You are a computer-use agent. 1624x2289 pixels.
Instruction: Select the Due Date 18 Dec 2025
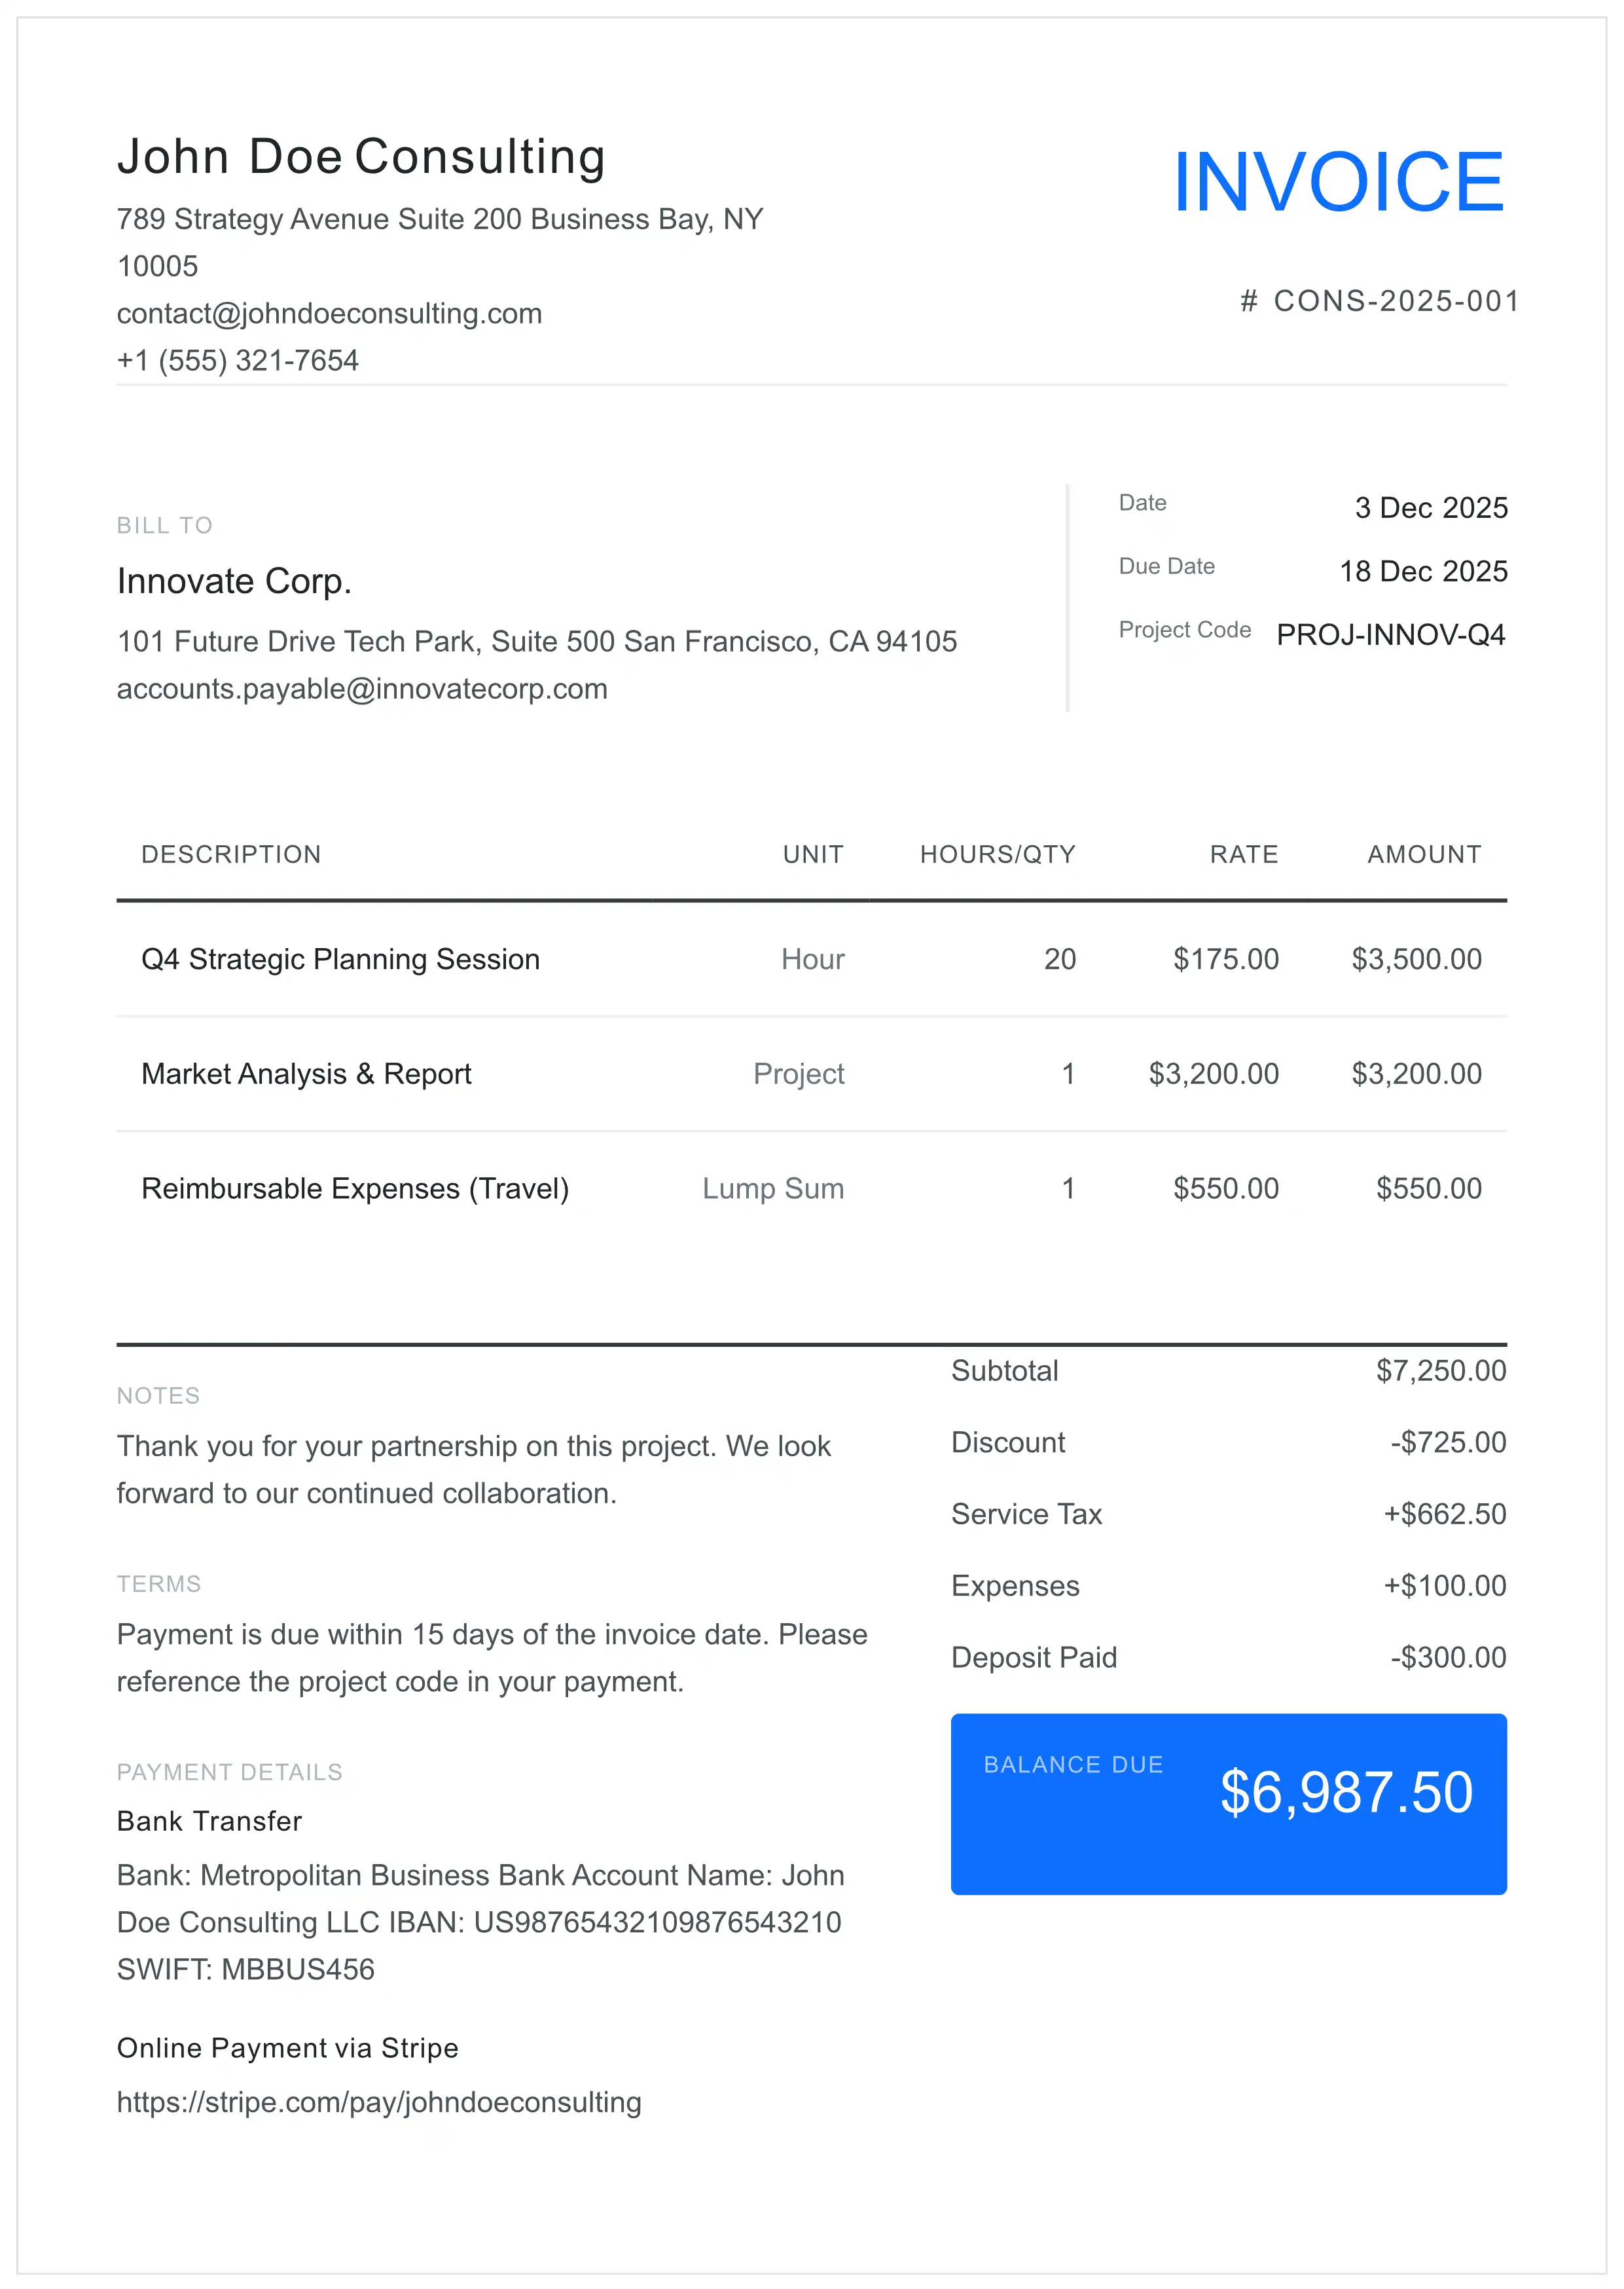1424,571
